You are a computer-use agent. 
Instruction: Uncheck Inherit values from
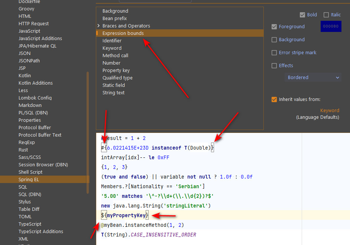click(274, 99)
